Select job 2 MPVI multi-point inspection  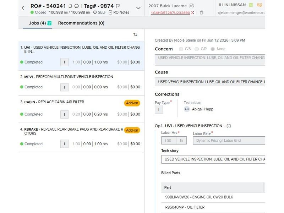81,83
